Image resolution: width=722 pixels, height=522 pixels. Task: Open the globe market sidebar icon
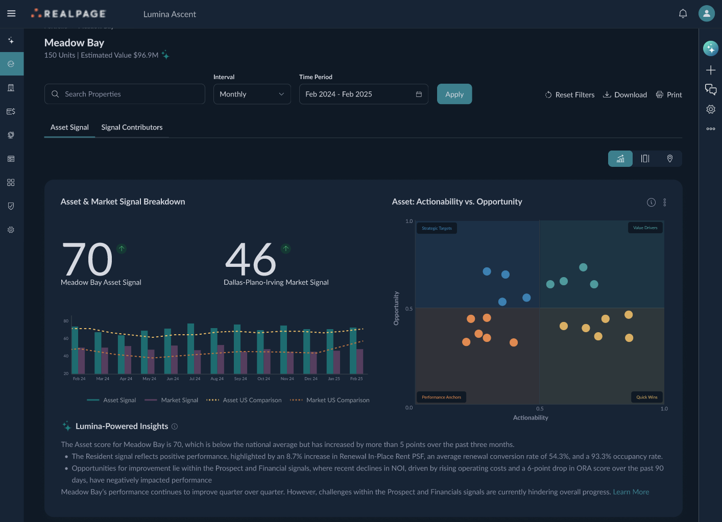point(11,135)
